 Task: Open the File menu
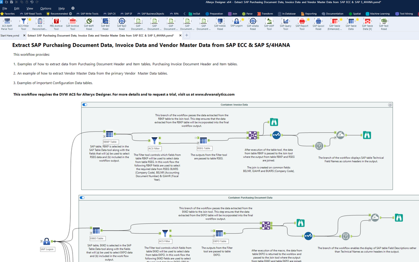point(4,8)
